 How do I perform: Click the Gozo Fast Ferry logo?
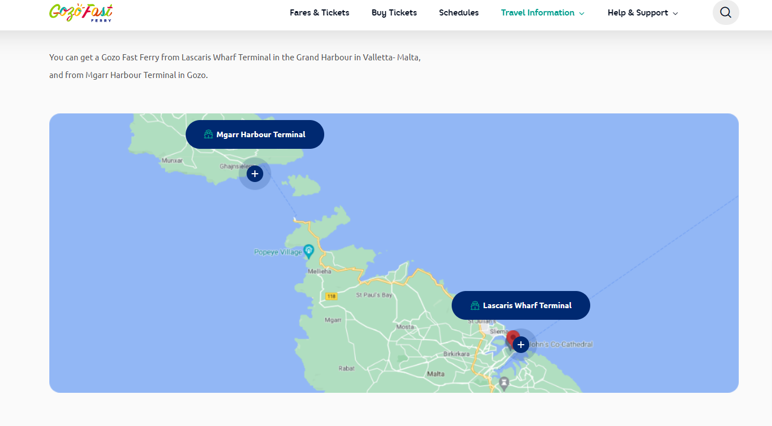81,12
